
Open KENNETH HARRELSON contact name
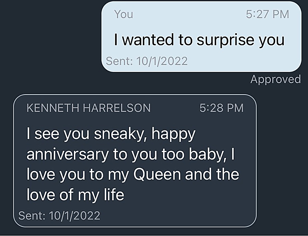pyautogui.click(x=88, y=108)
